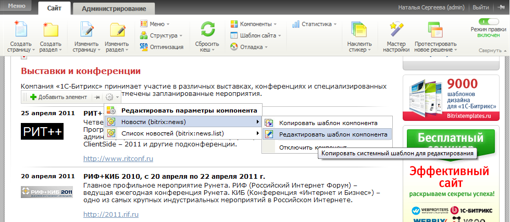Click РИФ+КИБ 2010 event heading
510x222 pixels.
[174, 177]
